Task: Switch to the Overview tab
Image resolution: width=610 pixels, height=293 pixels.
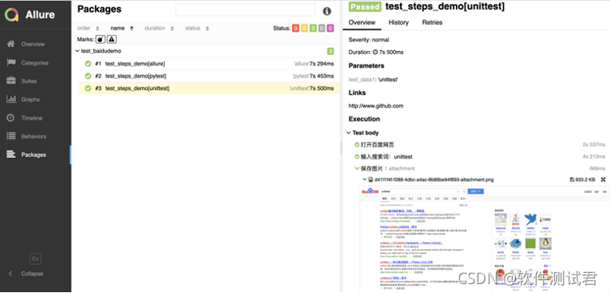Action: tap(362, 23)
